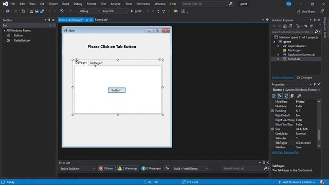
Task: Click the Property Pages wrench icon
Action: tap(299, 96)
